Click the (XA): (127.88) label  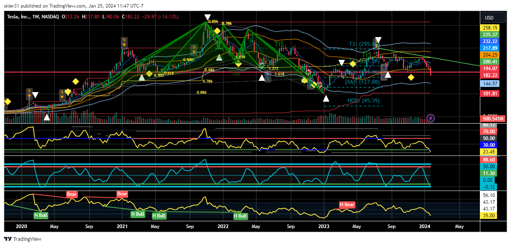362,82
